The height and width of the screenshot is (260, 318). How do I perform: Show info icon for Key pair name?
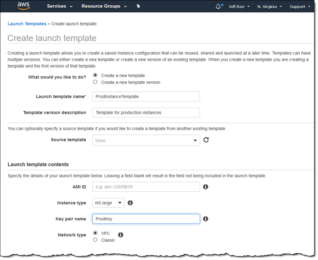pyautogui.click(x=206, y=219)
